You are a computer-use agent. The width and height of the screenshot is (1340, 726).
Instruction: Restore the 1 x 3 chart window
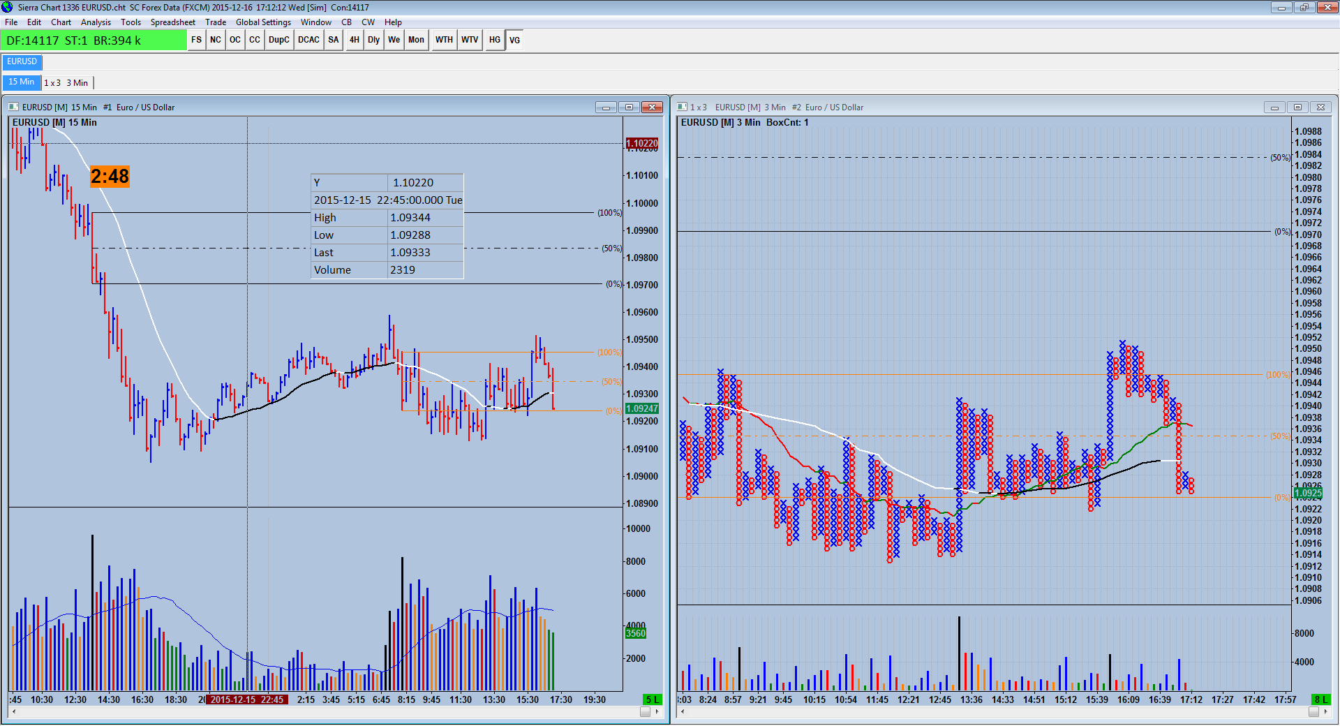point(1297,107)
